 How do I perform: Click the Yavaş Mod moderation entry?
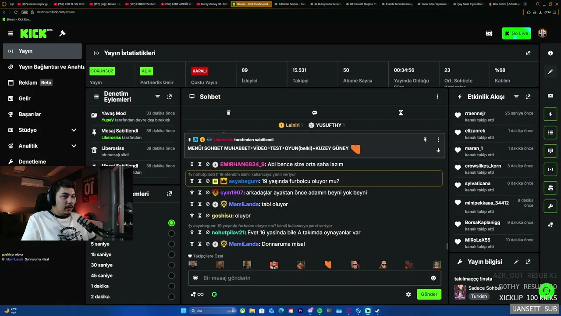pyautogui.click(x=132, y=116)
